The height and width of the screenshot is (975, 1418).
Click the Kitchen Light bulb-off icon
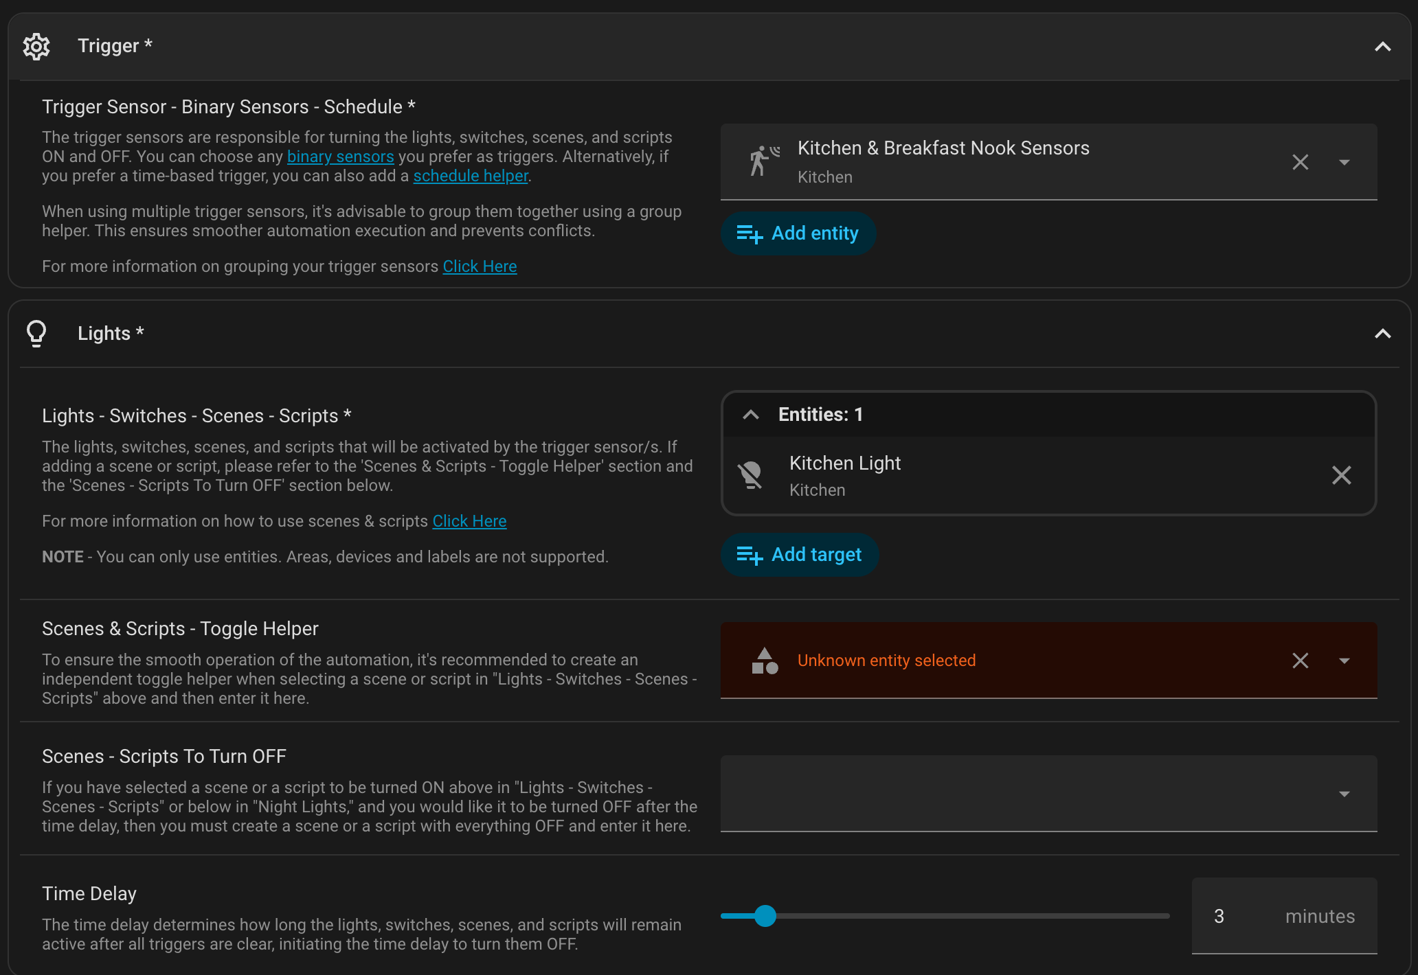(x=750, y=475)
